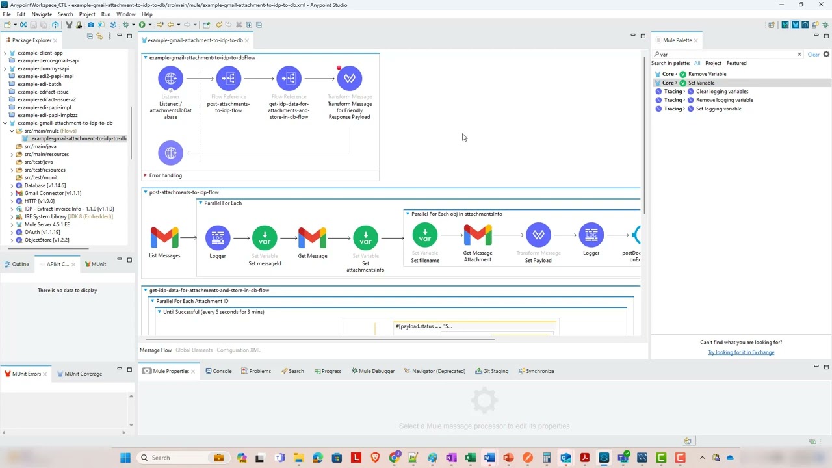
Task: Click Link with Editor icon in Package Explorer
Action: pyautogui.click(x=100, y=36)
